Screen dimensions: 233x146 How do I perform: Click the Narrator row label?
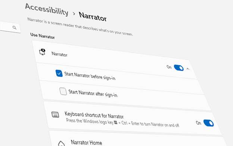pos(59,54)
